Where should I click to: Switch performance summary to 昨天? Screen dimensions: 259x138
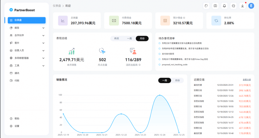click(x=117, y=38)
